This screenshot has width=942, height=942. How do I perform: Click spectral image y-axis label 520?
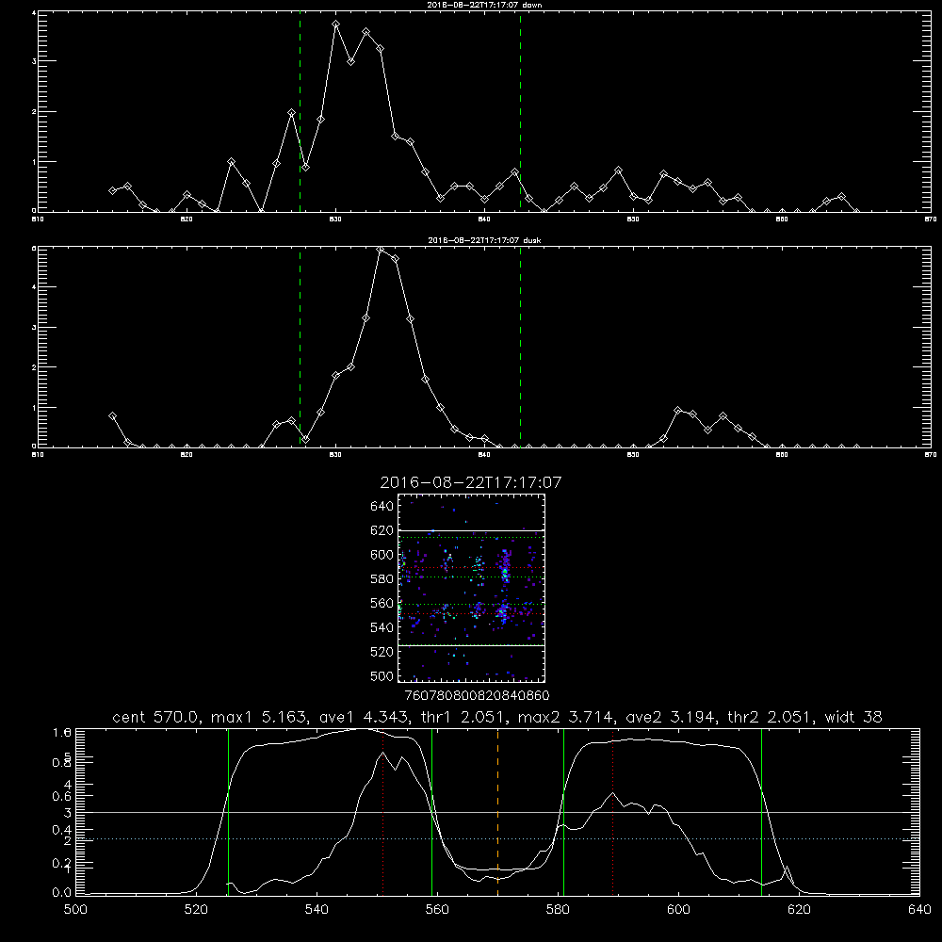(382, 652)
